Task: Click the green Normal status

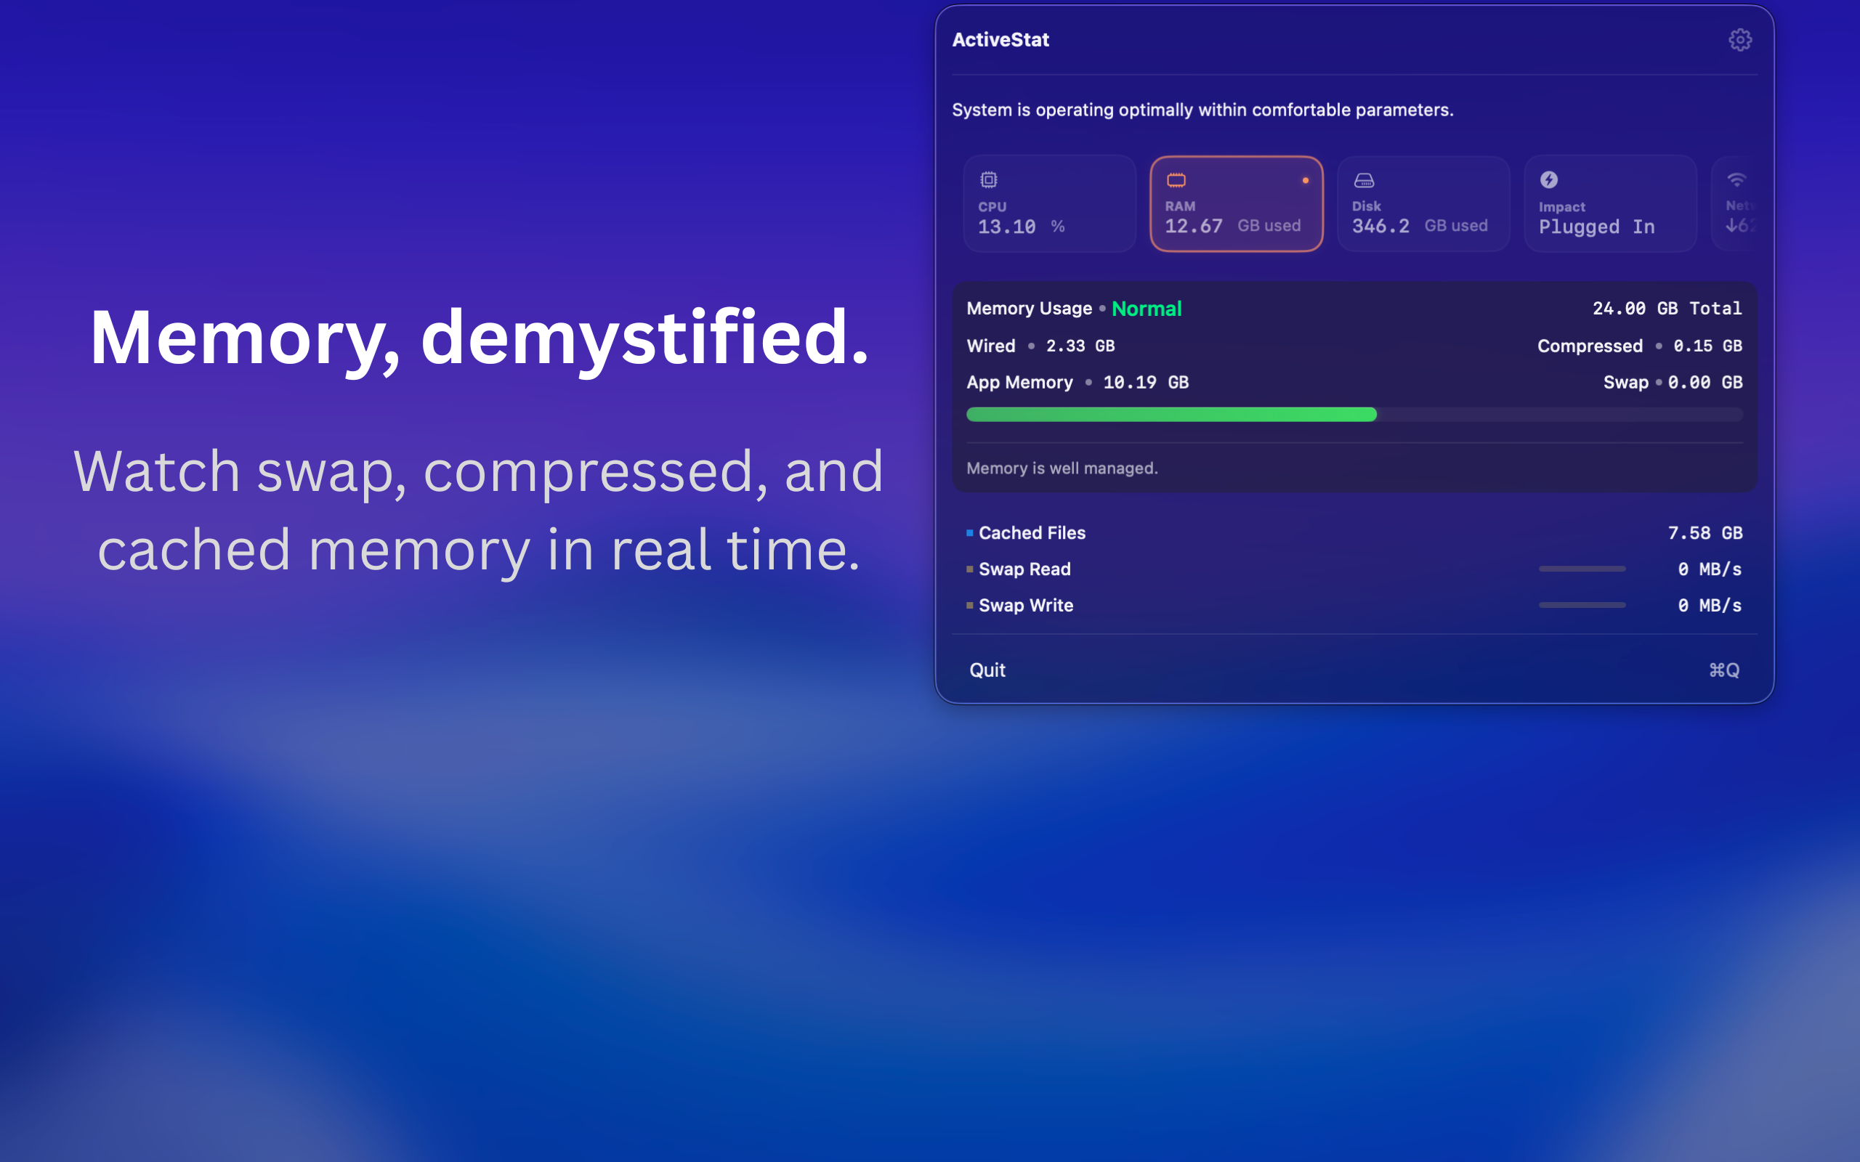Action: coord(1146,308)
